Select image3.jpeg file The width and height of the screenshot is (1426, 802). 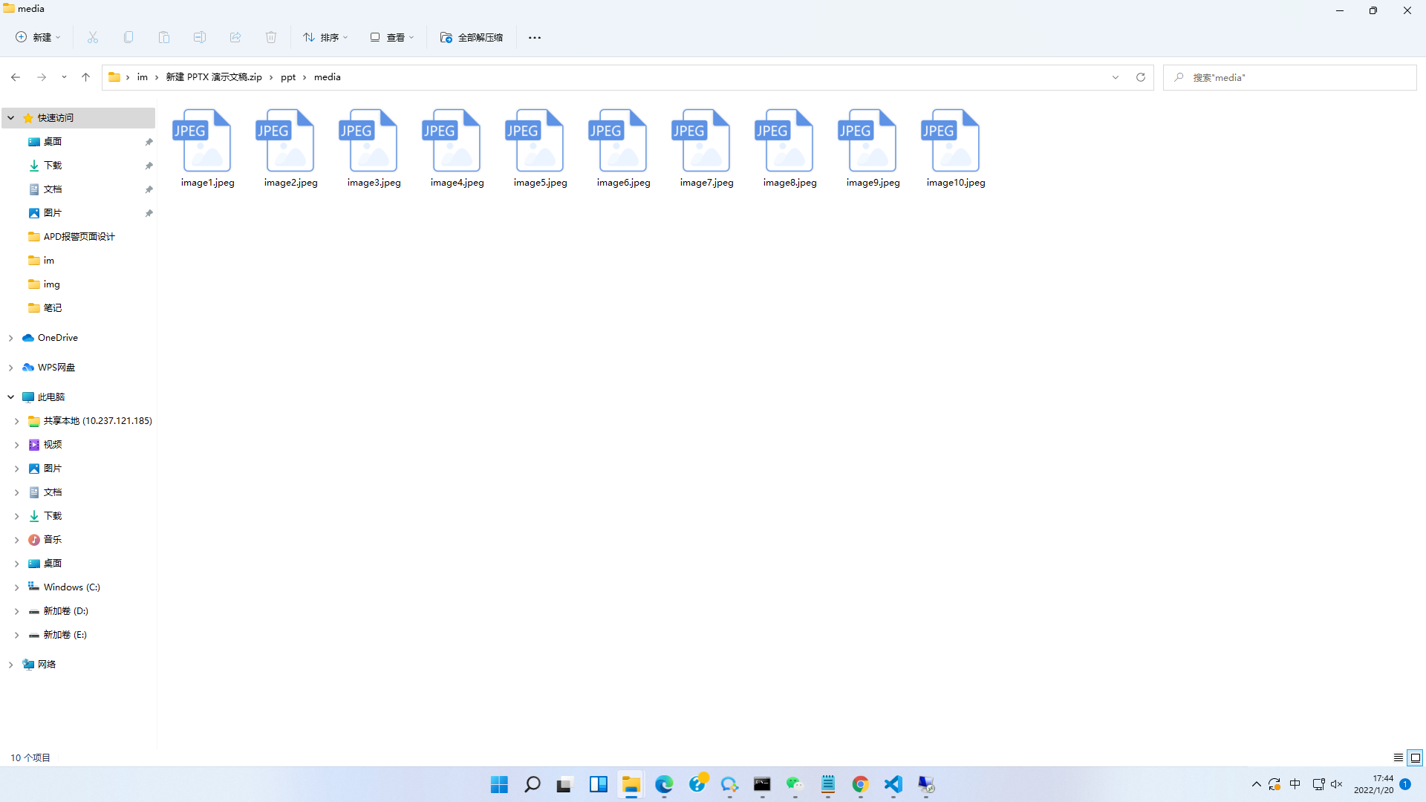point(374,149)
